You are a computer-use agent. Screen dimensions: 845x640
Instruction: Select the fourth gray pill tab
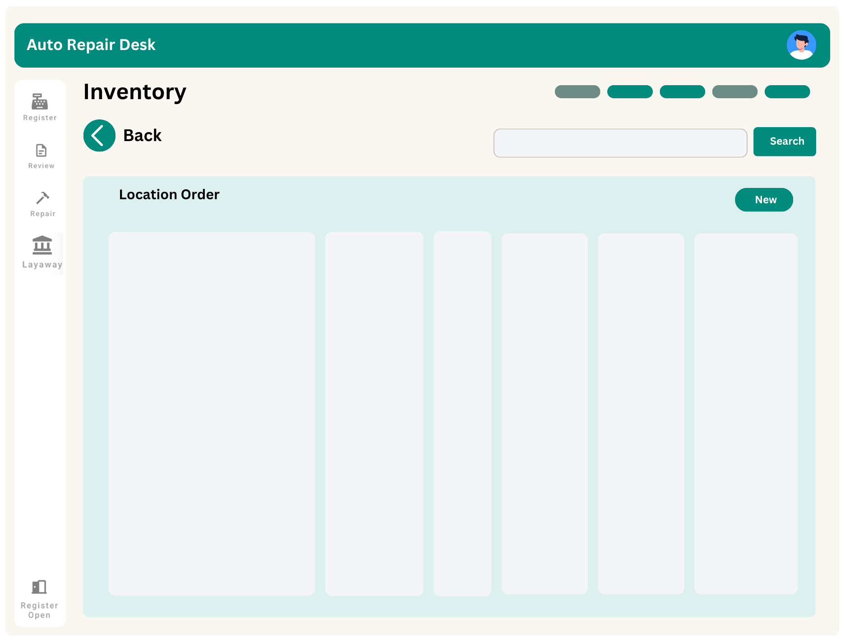[x=734, y=91]
